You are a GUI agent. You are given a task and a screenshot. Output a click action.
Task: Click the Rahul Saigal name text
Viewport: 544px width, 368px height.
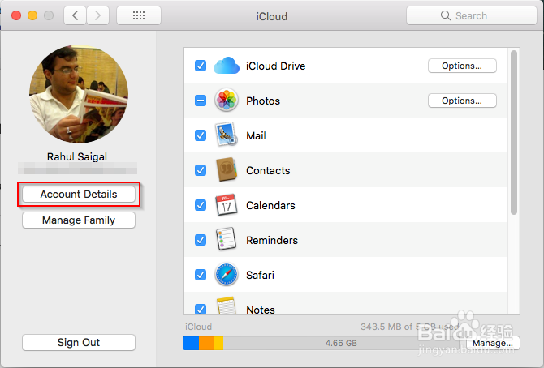point(77,156)
